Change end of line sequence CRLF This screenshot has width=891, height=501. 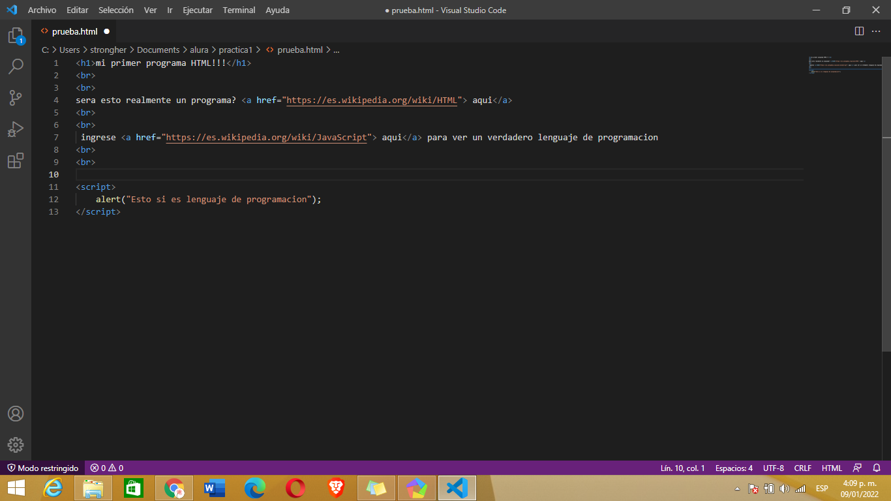(802, 468)
